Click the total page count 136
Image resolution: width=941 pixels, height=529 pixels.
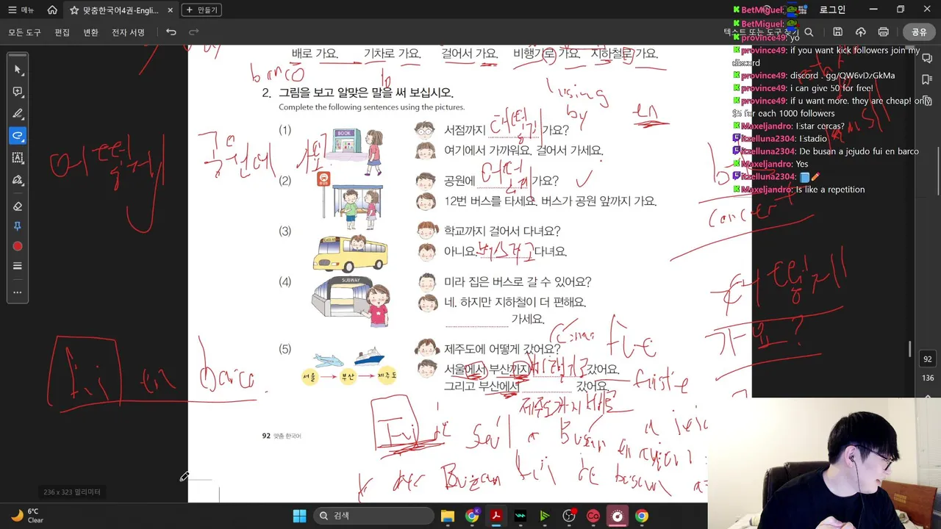pyautogui.click(x=927, y=378)
